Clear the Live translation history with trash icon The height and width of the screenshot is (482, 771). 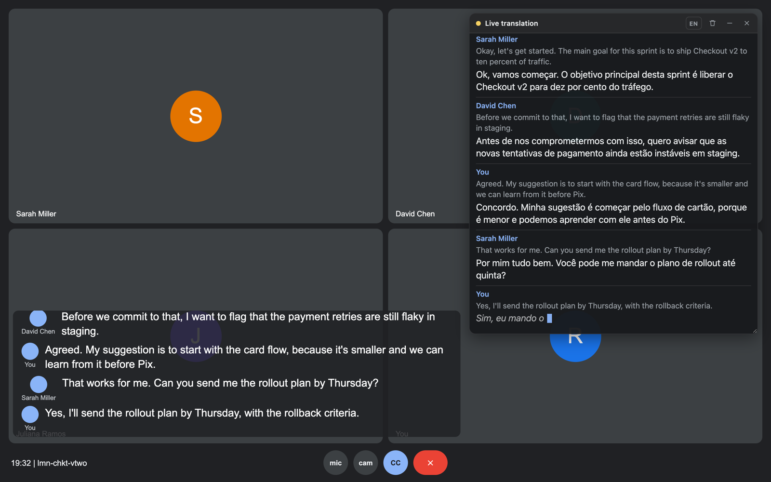pyautogui.click(x=712, y=23)
